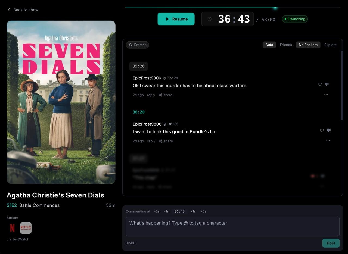Like the class warfare comment

[320, 84]
